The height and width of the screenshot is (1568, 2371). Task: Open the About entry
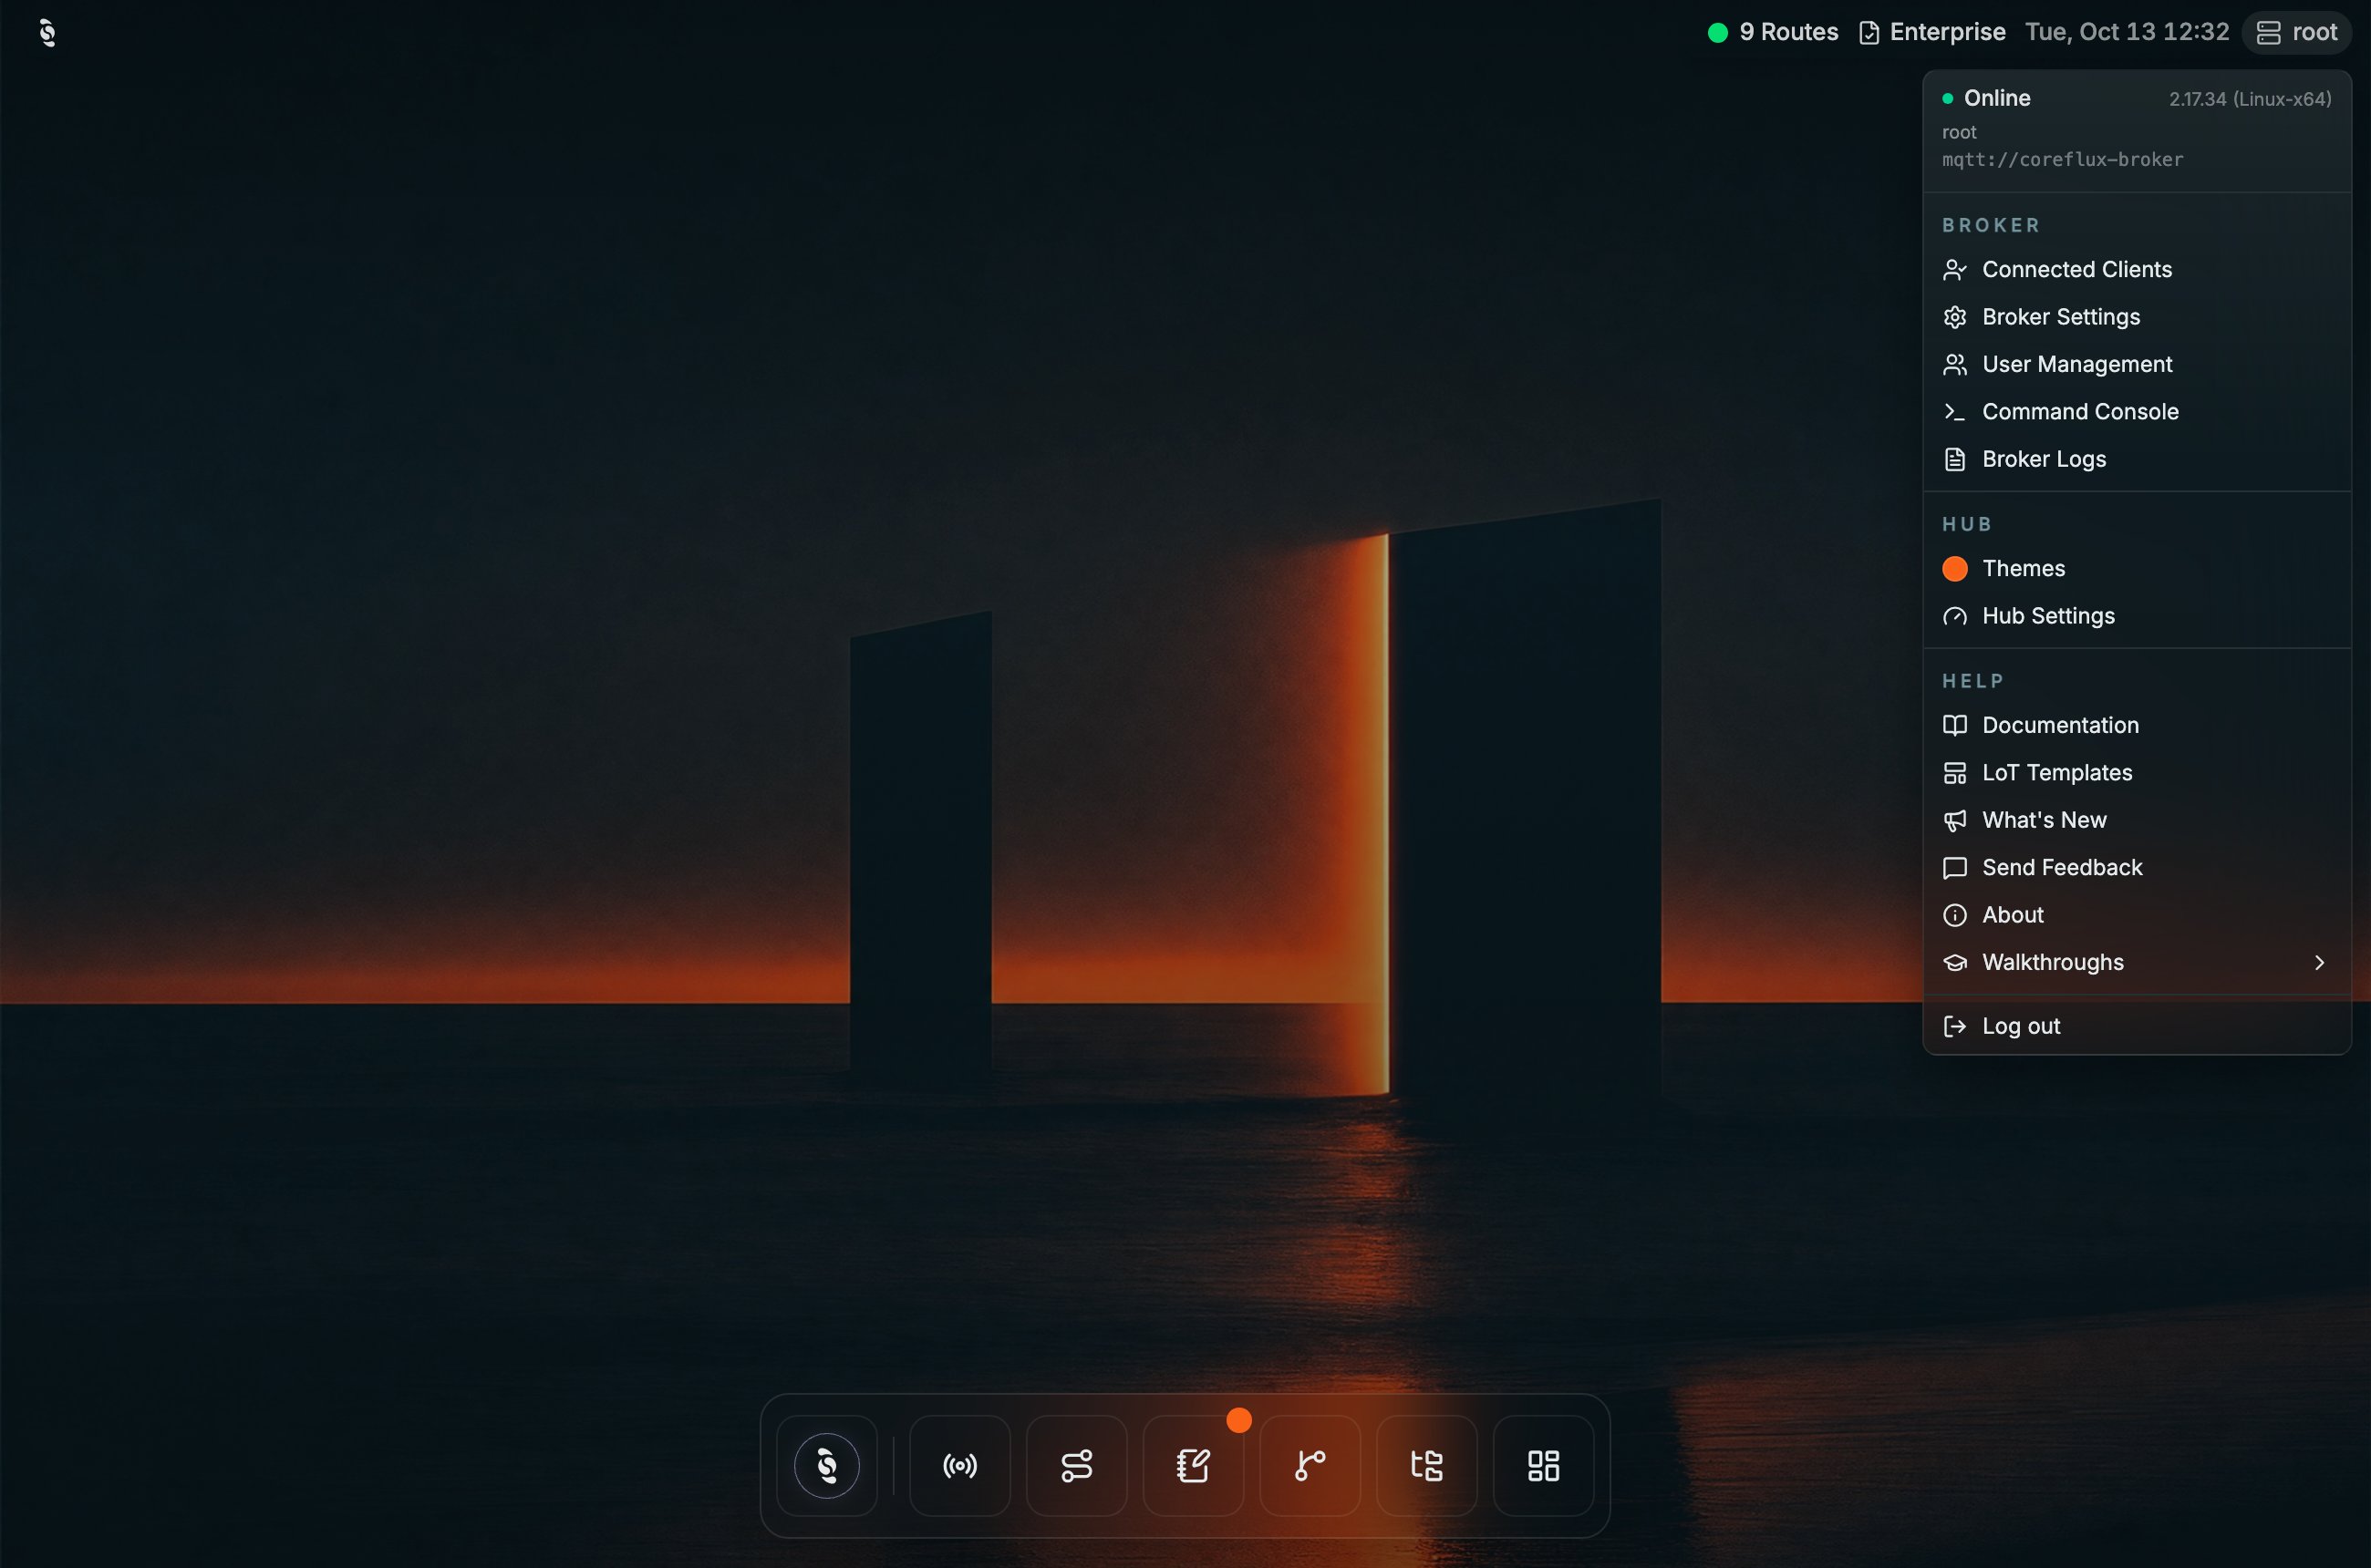point(2136,915)
